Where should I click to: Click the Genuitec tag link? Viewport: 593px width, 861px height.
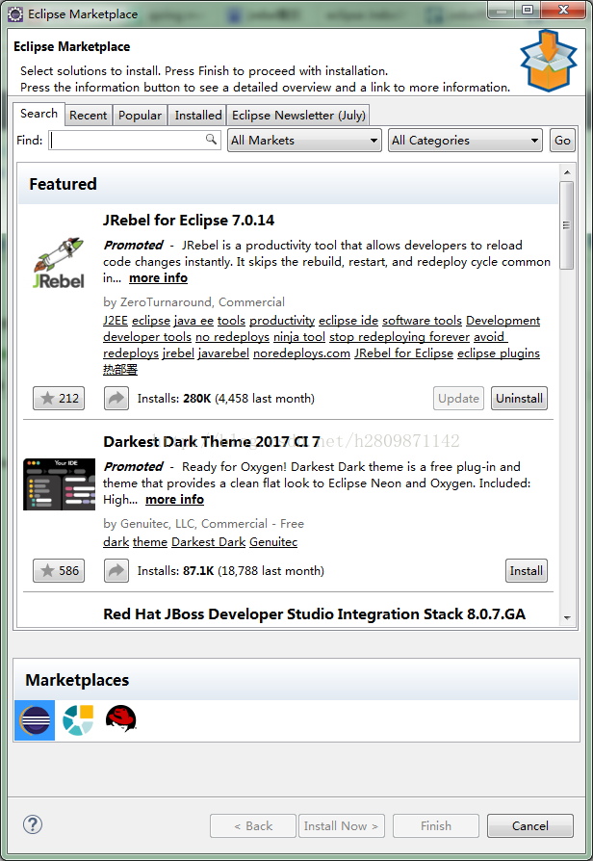click(273, 541)
